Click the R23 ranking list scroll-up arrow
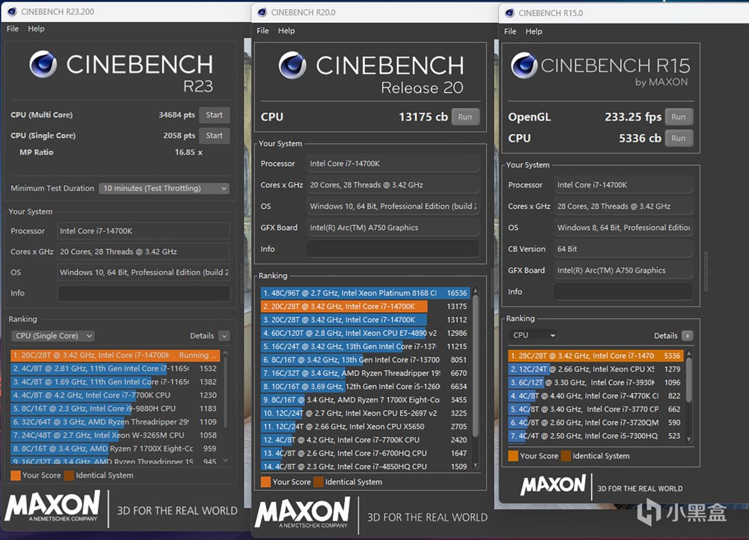Image resolution: width=749 pixels, height=540 pixels. [226, 353]
